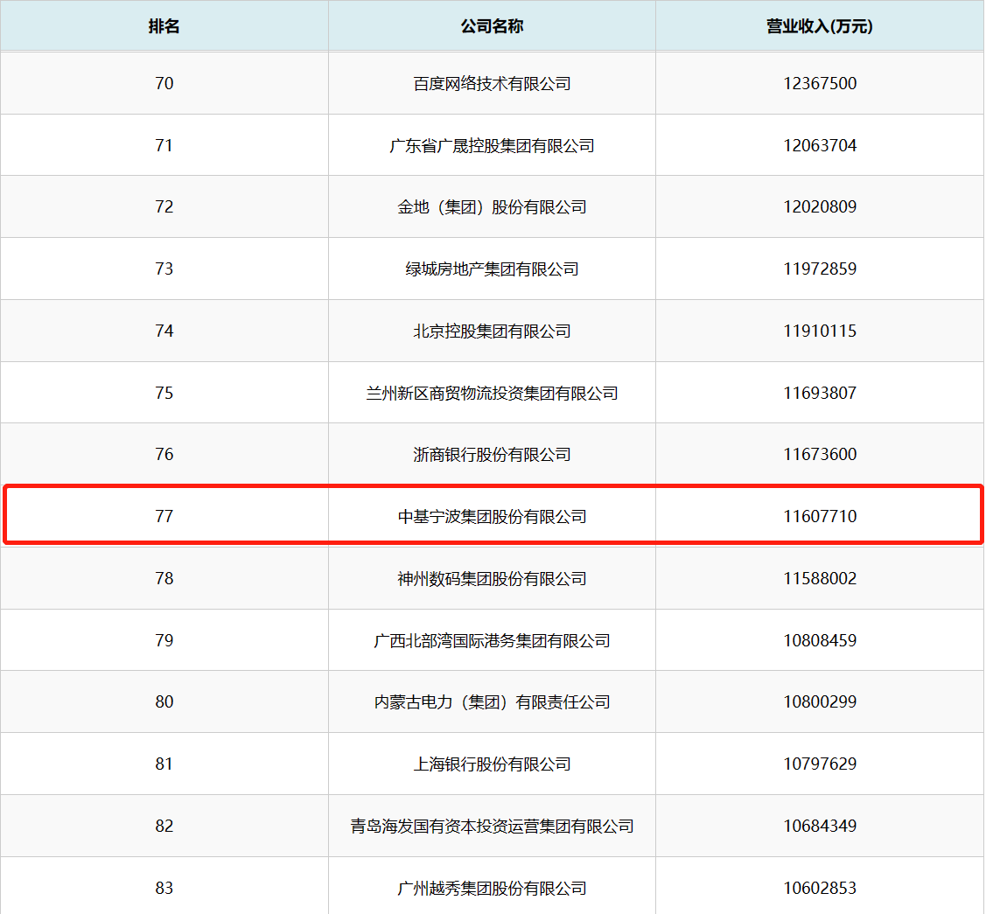
Task: Select 绿城房地产集团有限公司 in table
Action: [x=492, y=269]
